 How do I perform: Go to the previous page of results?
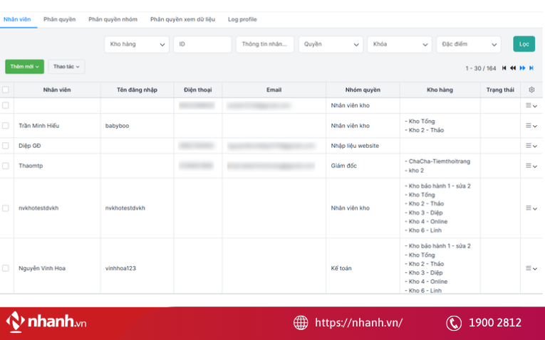tap(513, 68)
